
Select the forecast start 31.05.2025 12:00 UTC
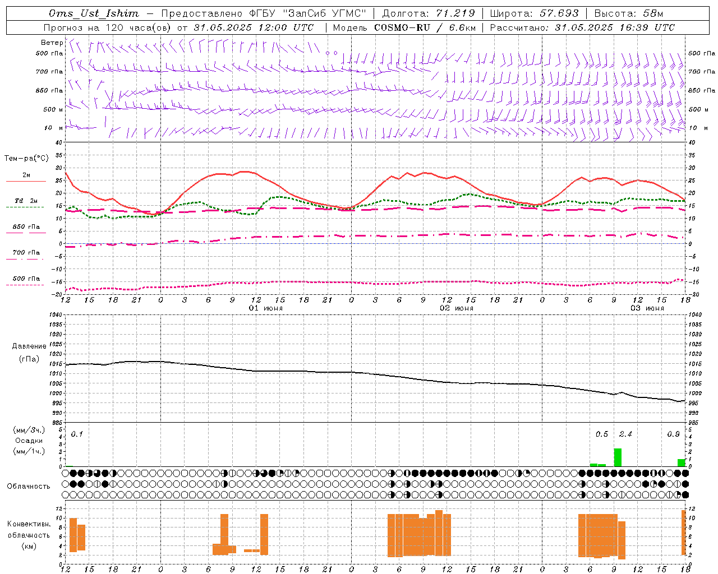tap(254, 27)
